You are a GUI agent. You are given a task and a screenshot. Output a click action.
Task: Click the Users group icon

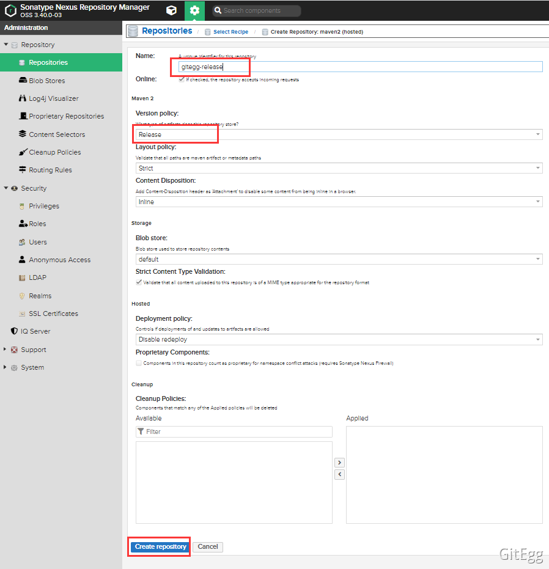22,242
